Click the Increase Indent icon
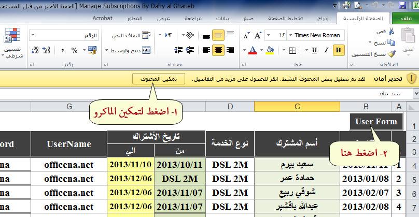This screenshot has height=217, width=419. [178, 50]
